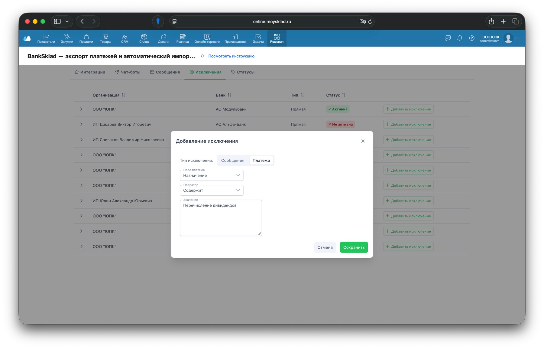
Task: Open the notifications bell
Action: click(x=460, y=38)
